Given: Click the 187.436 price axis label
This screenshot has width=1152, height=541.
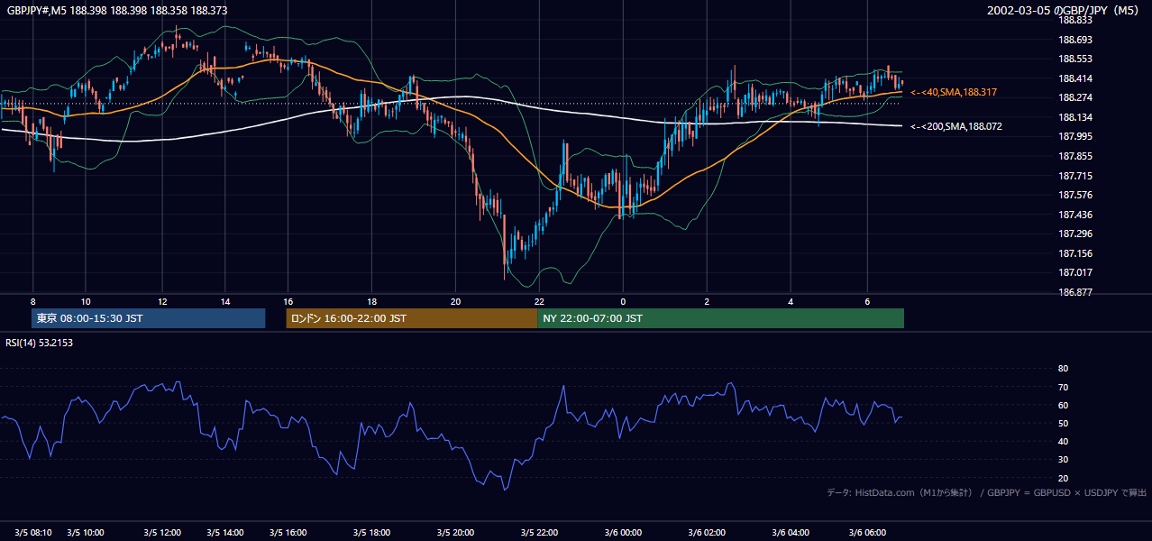Looking at the screenshot, I should [1075, 215].
